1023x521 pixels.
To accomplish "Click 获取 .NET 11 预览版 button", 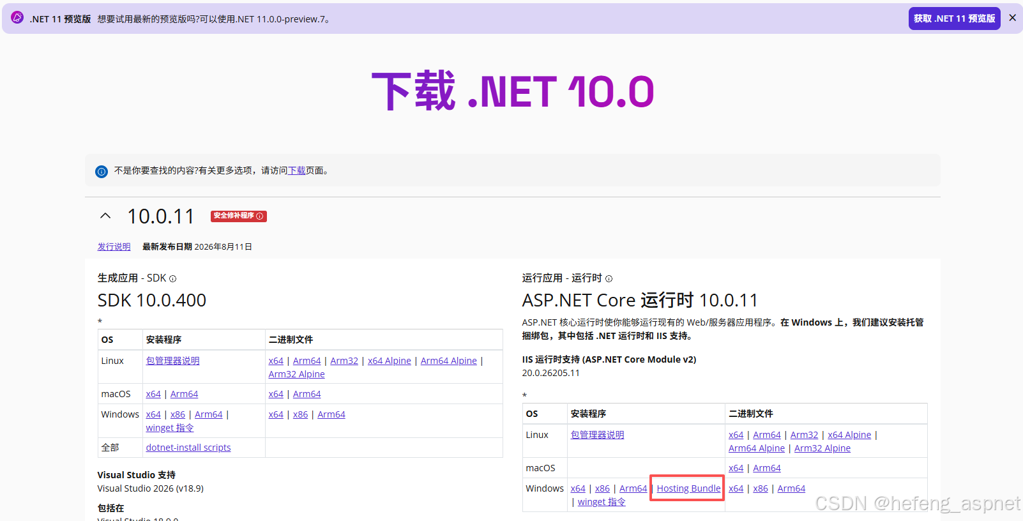I will [954, 19].
